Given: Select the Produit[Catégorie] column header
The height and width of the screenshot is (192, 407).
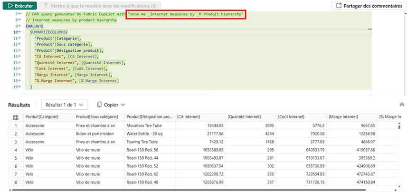Looking at the screenshot, I should coord(47,117).
